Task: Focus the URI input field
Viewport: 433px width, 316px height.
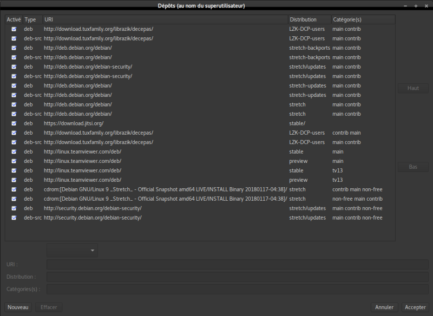Action: (238, 265)
